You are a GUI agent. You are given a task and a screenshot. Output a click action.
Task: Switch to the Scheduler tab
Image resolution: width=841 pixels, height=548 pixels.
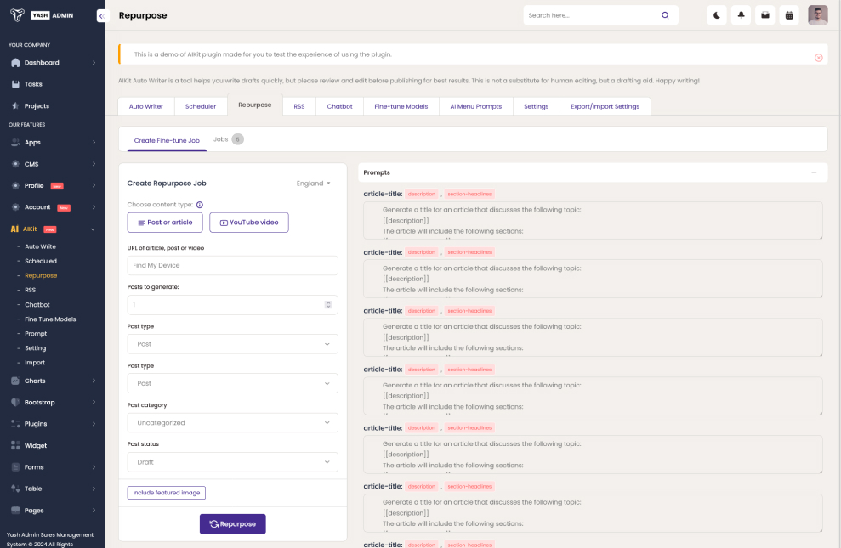click(x=201, y=106)
